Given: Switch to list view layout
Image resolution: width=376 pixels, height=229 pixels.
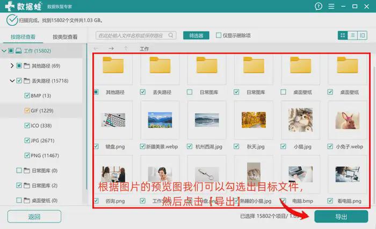Looking at the screenshot, I should point(352,35).
